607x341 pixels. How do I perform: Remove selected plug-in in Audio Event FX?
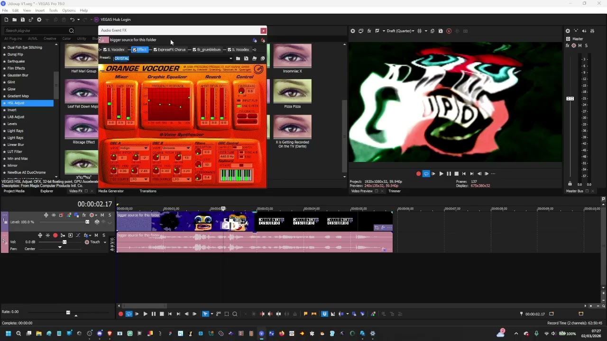tap(263, 40)
